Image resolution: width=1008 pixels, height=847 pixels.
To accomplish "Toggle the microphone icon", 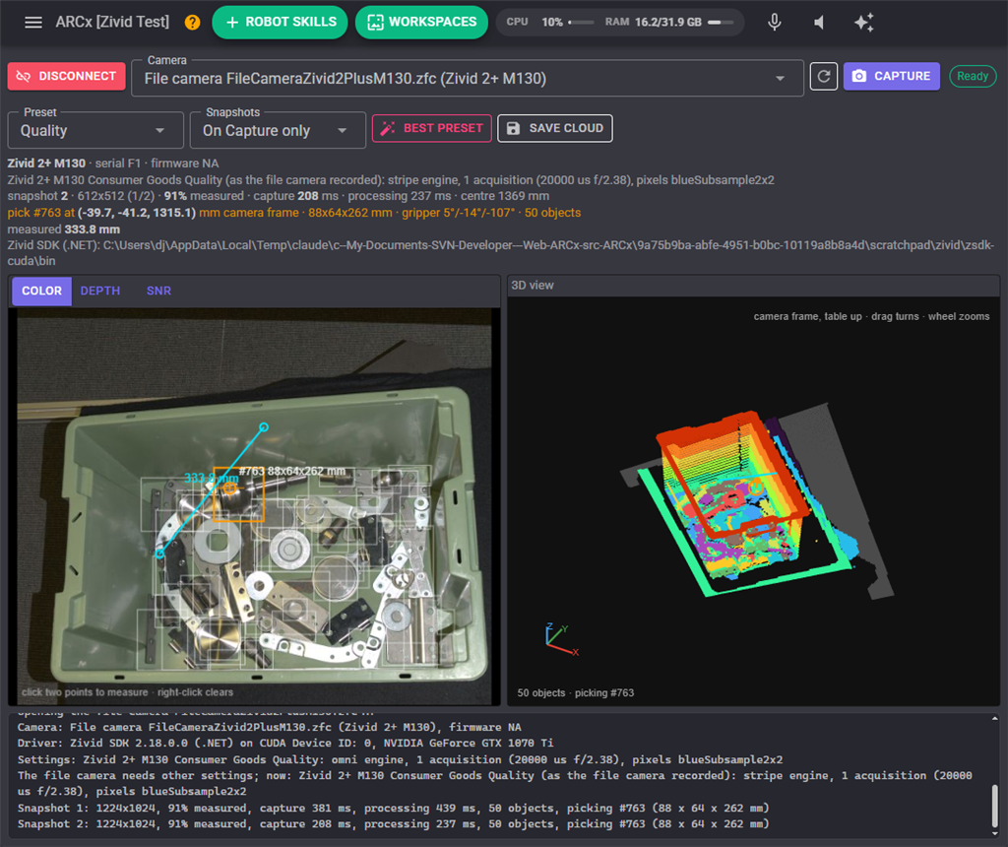I will (x=775, y=23).
